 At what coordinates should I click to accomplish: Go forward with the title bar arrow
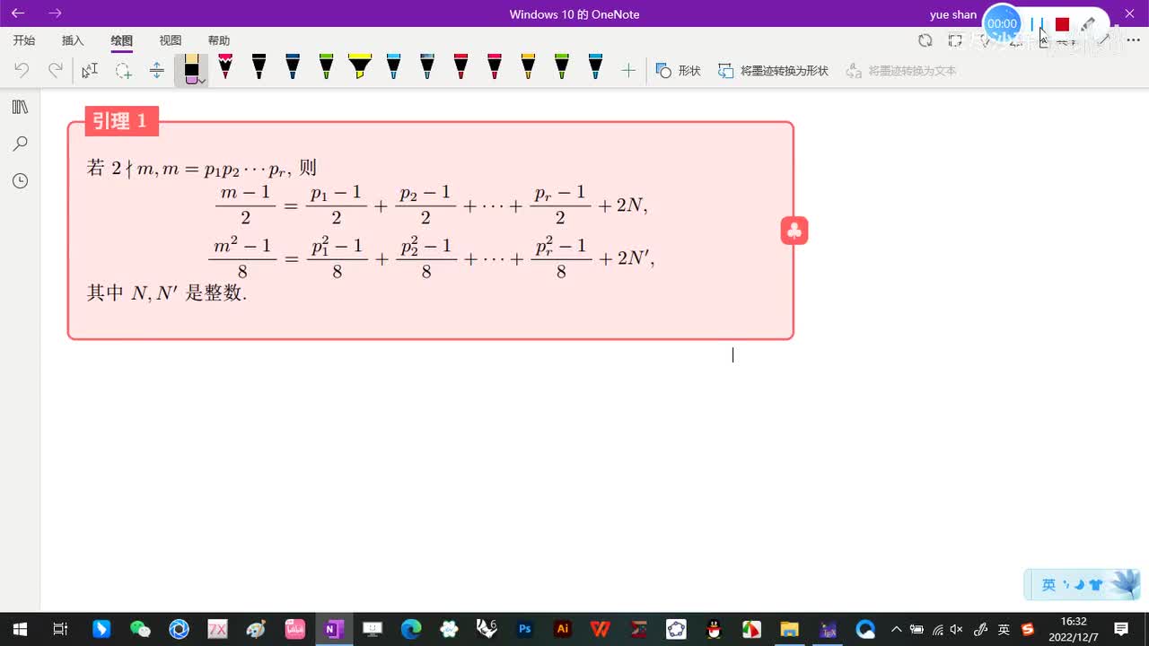[x=56, y=13]
